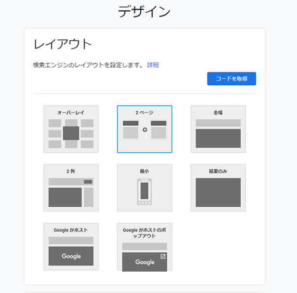
Task: Open the 詳細 link
Action: (153, 65)
